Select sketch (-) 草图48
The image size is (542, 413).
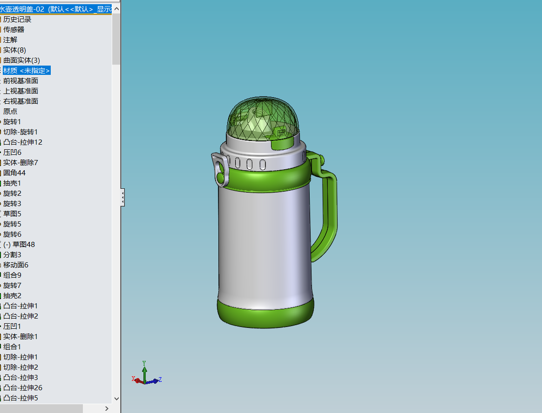tap(19, 245)
